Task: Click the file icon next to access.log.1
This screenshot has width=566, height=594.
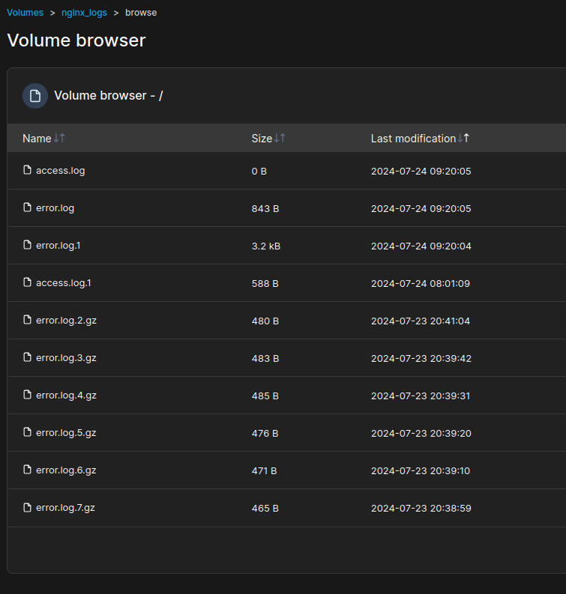Action: pos(28,282)
